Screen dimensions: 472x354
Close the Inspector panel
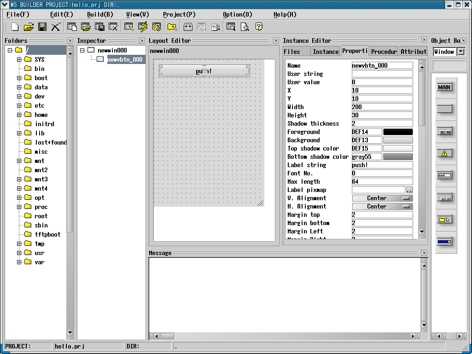click(x=142, y=41)
